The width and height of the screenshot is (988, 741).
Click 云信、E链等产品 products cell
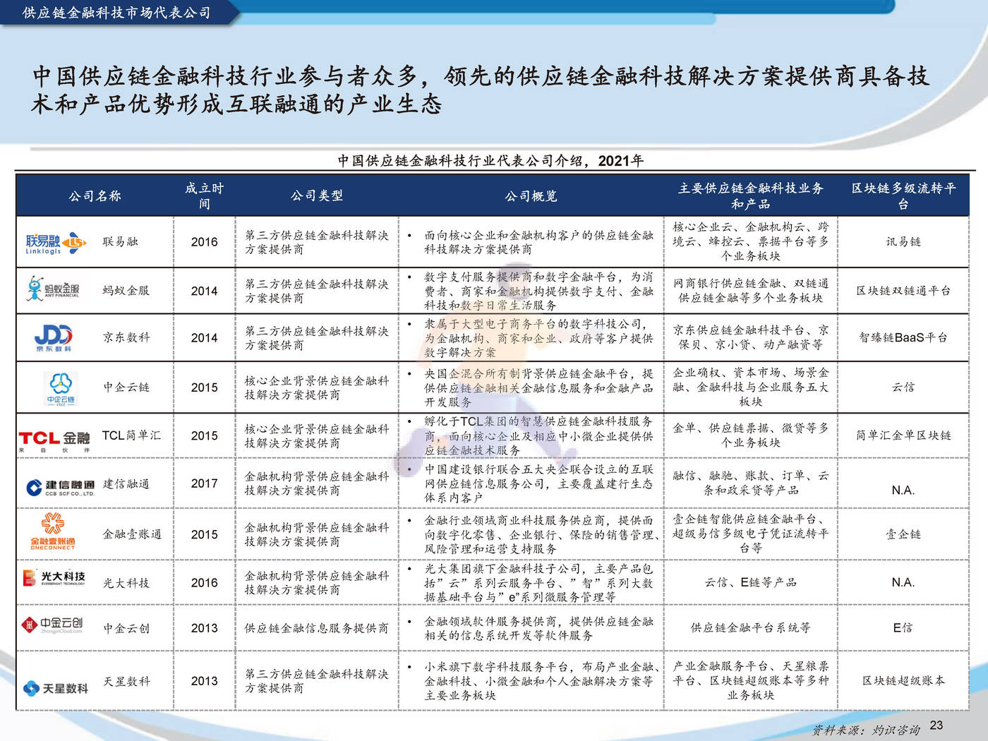[751, 582]
